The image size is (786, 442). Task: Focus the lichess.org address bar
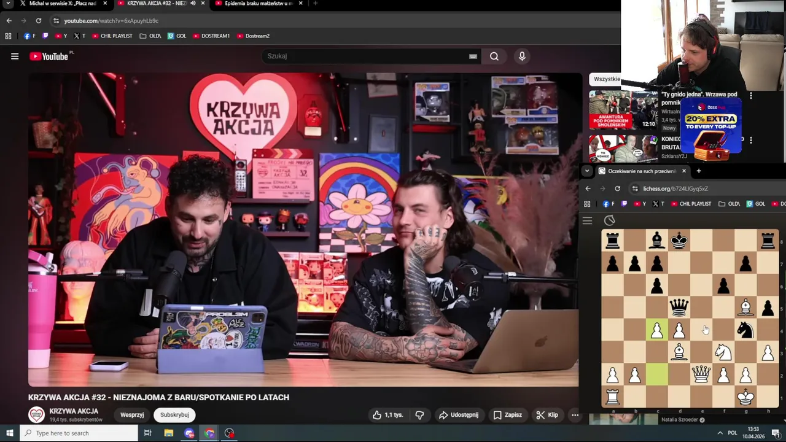(x=706, y=188)
